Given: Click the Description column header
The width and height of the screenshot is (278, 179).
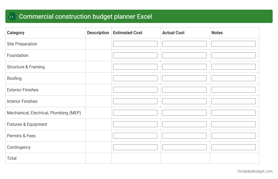Looking at the screenshot, I should tap(98, 33).
